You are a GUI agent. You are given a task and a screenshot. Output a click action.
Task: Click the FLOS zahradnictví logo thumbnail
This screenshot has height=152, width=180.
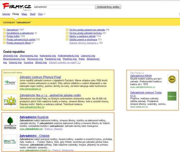(10, 101)
